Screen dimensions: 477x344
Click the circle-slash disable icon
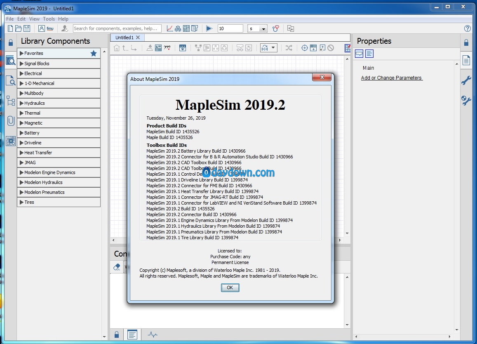[331, 48]
